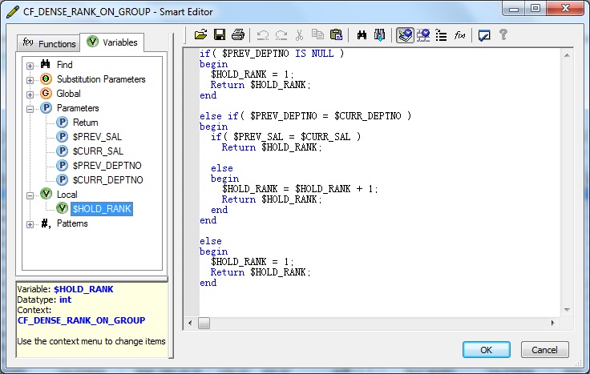Select the Variables tab

111,42
